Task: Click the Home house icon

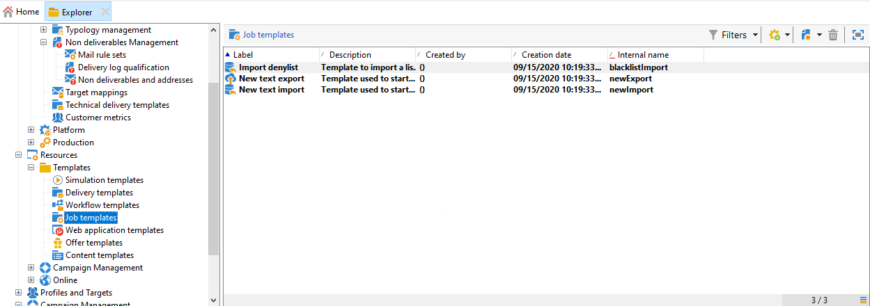Action: [8, 12]
